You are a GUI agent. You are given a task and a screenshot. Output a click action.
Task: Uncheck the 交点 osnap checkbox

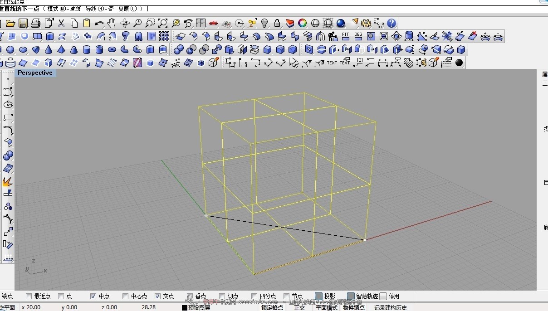click(x=157, y=296)
